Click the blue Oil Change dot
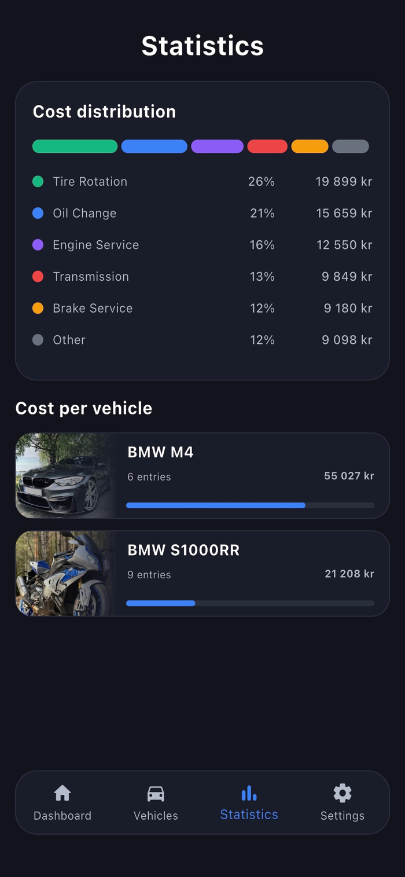 click(x=38, y=213)
